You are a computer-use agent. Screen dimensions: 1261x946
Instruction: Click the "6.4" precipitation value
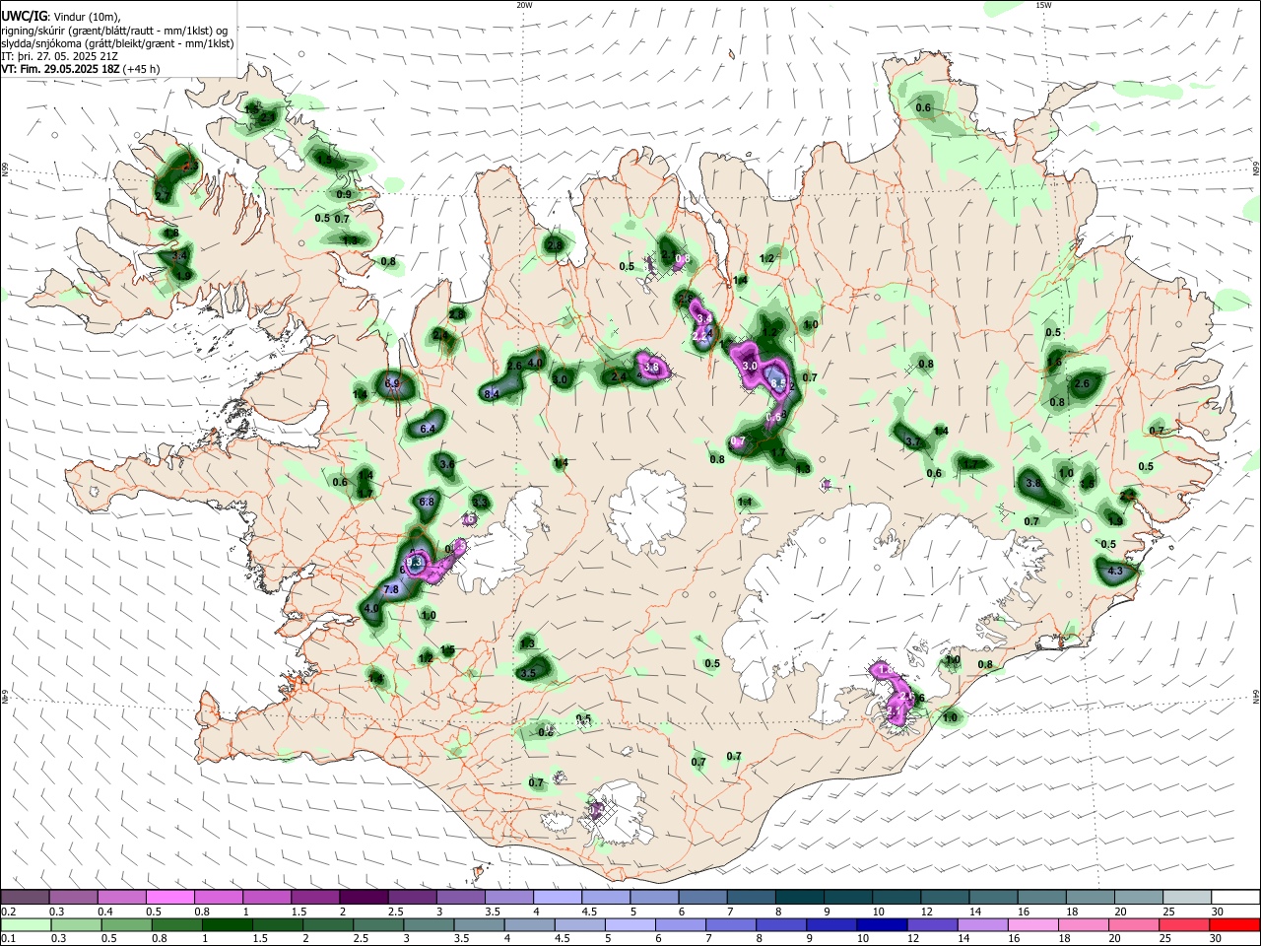pos(428,430)
